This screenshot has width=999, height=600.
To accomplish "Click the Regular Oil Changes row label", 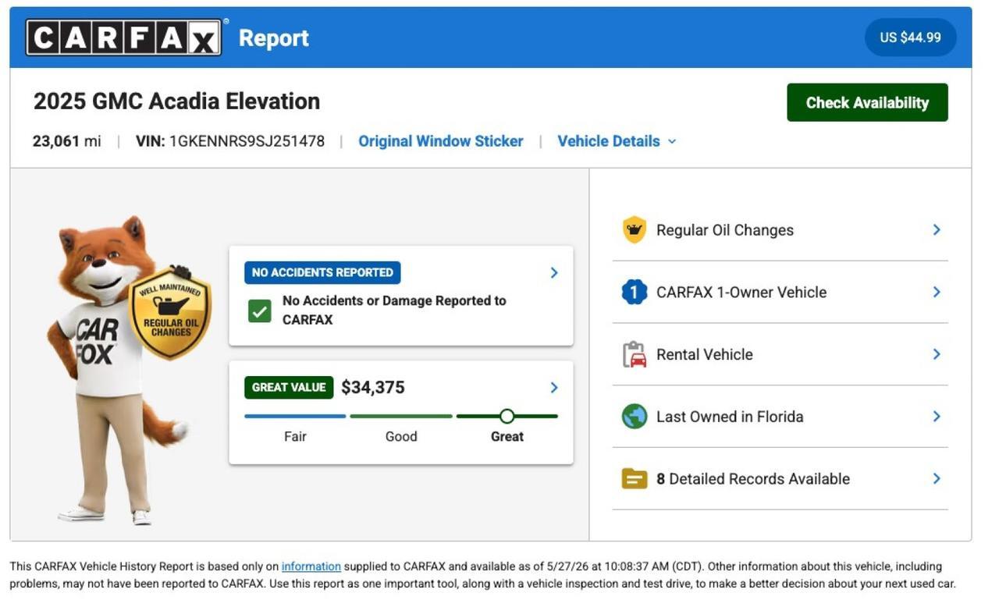I will pos(725,230).
